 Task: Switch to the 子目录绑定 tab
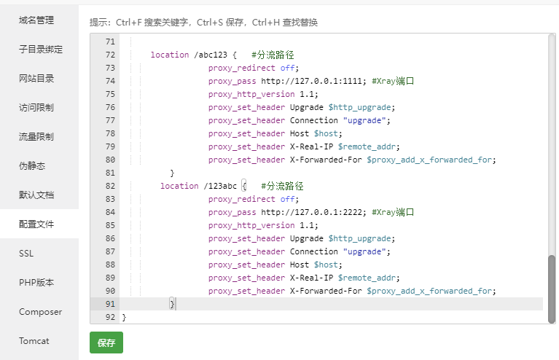[x=41, y=50]
